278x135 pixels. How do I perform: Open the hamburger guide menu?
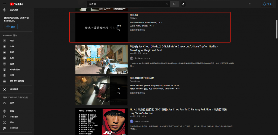coord(4,4)
